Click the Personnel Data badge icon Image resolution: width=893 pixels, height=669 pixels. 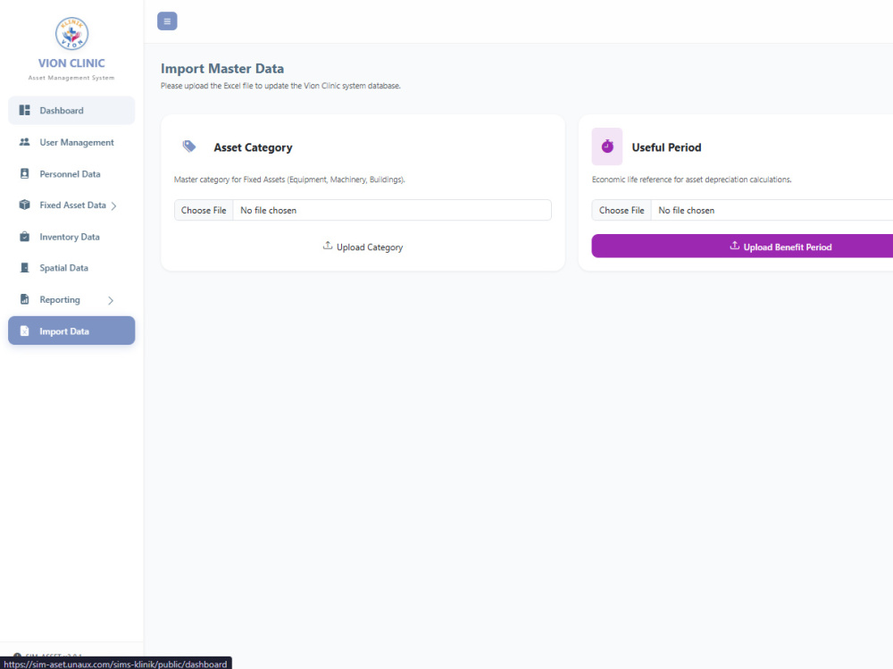coord(24,173)
